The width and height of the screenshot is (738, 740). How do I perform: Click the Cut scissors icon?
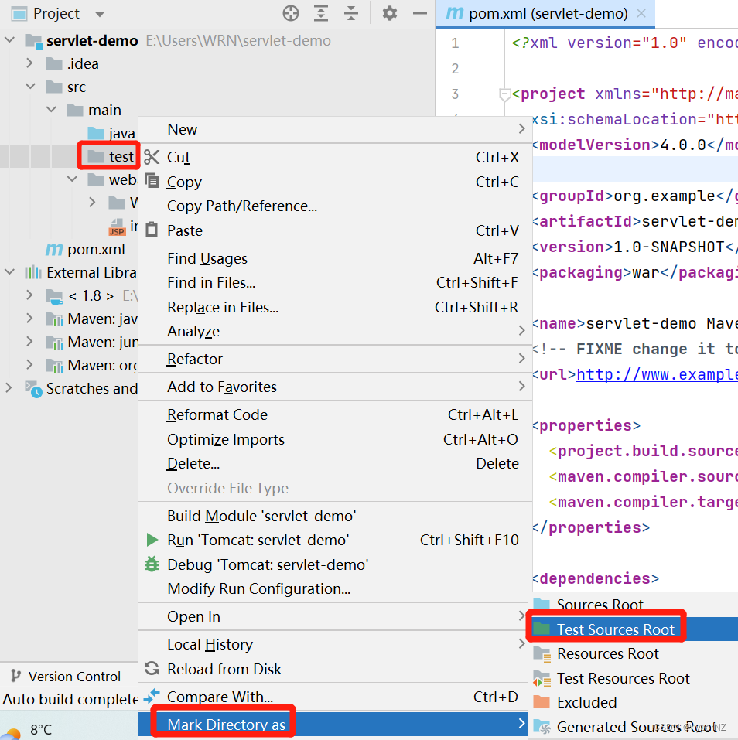point(152,157)
